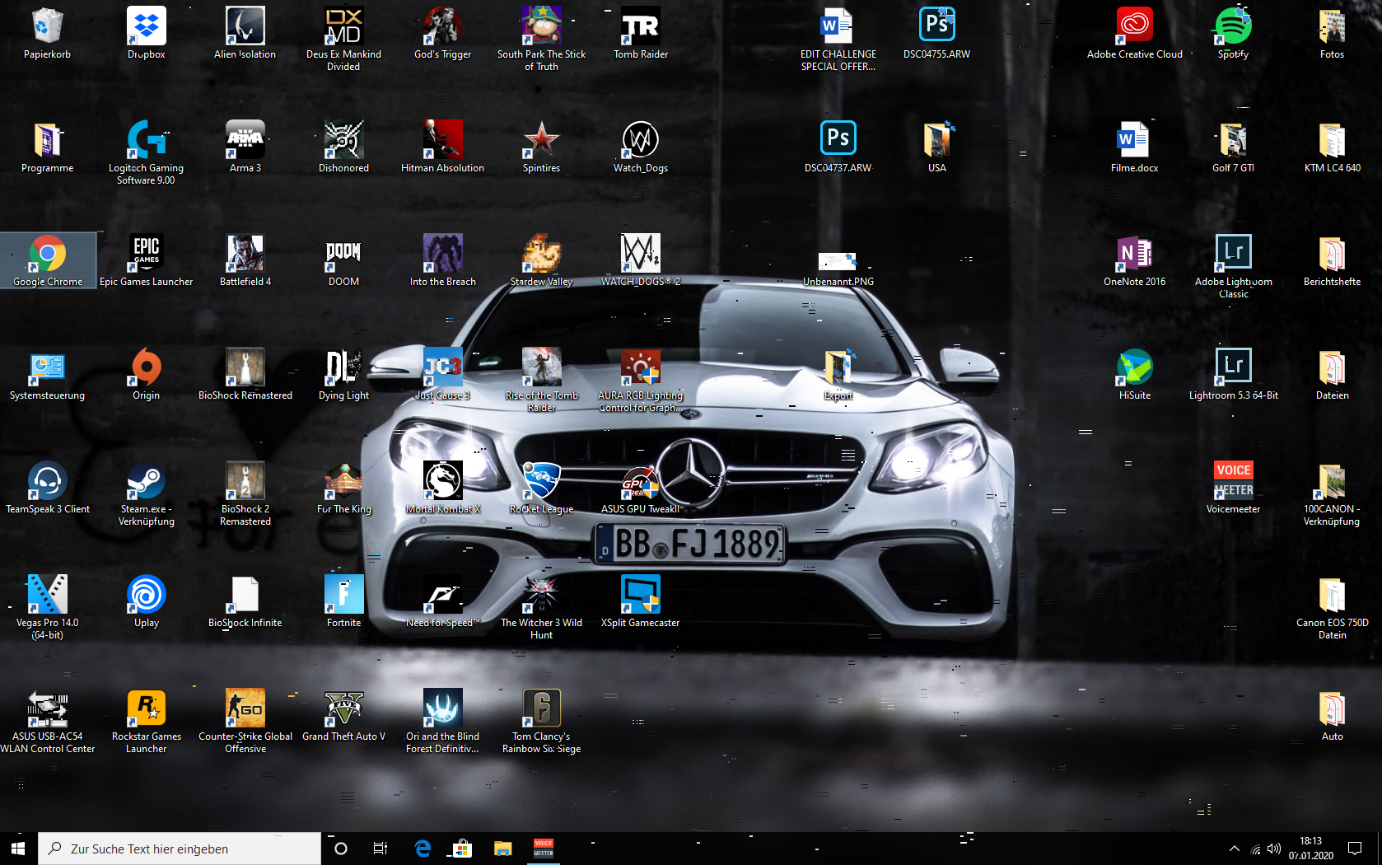Click the Uplay swirl icon
1382x865 pixels.
coord(147,594)
